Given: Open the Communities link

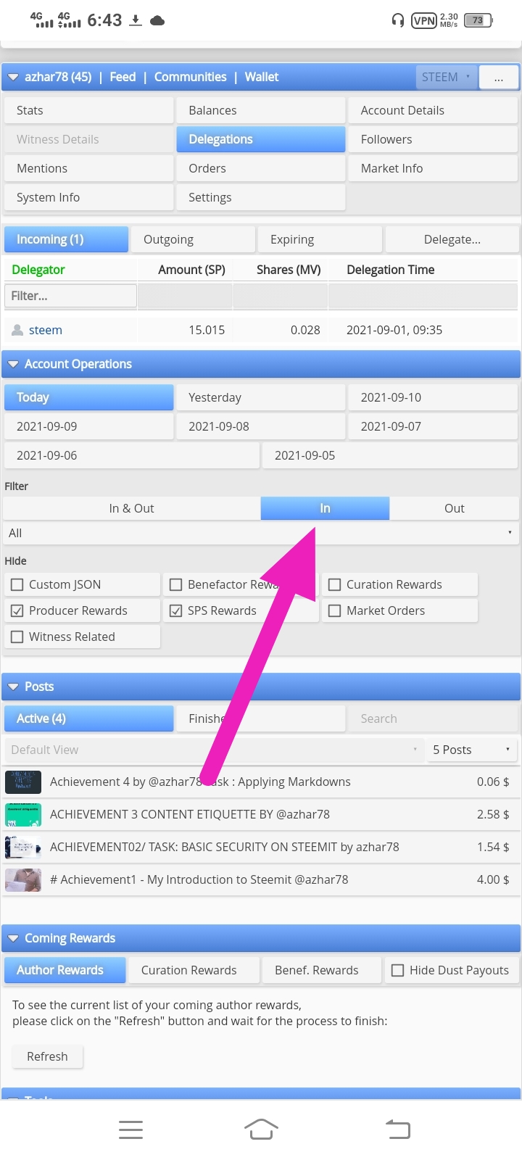Looking at the screenshot, I should click(x=190, y=77).
